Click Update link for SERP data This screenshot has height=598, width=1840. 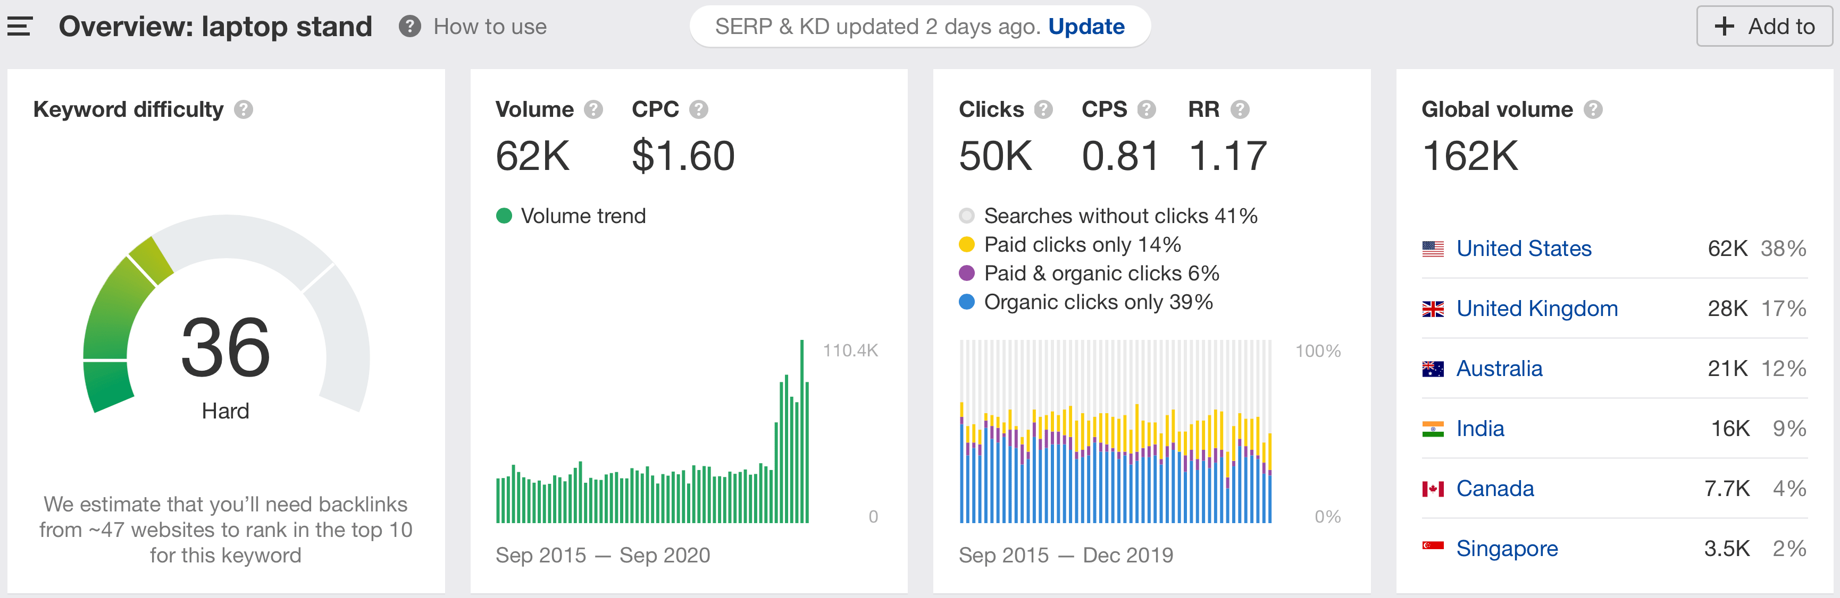click(x=1086, y=27)
